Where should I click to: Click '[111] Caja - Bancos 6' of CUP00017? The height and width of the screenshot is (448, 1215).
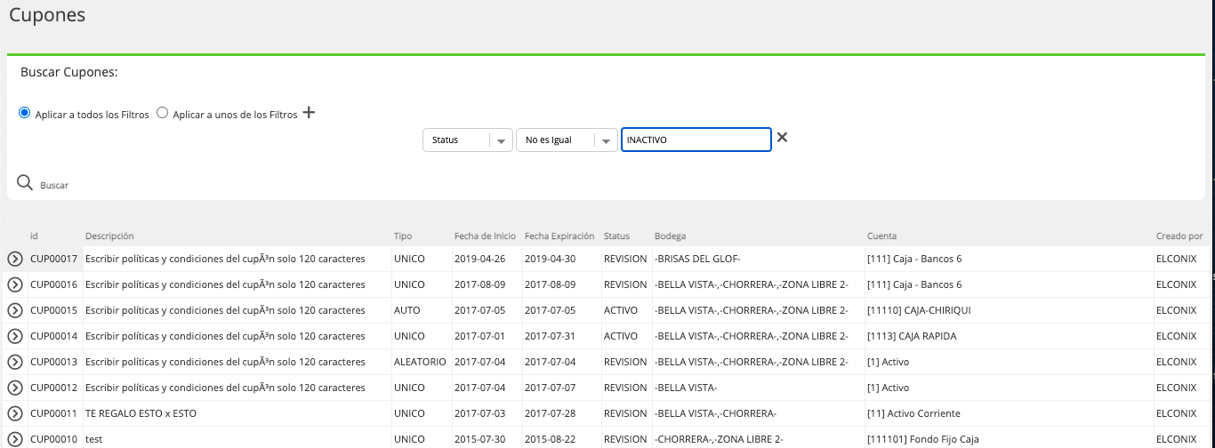click(x=914, y=259)
